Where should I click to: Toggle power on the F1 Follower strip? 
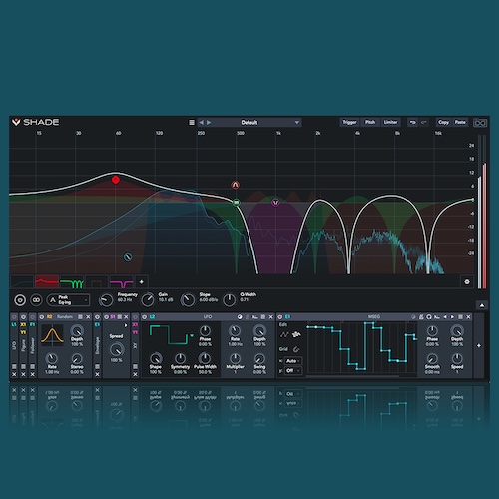(x=32, y=317)
